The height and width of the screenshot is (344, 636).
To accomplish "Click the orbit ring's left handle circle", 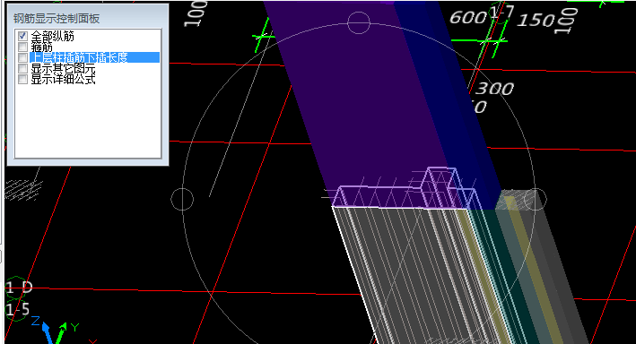I will [x=182, y=200].
